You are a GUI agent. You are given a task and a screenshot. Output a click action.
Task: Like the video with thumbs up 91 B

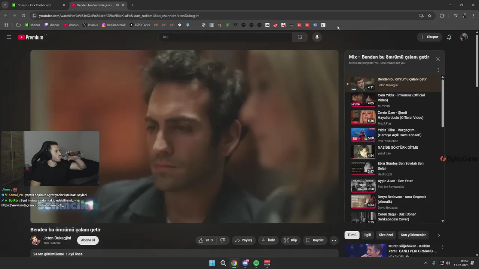coord(206,240)
